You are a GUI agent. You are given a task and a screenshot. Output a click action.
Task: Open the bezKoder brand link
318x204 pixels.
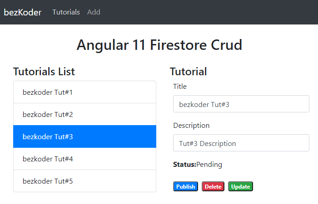coord(23,12)
